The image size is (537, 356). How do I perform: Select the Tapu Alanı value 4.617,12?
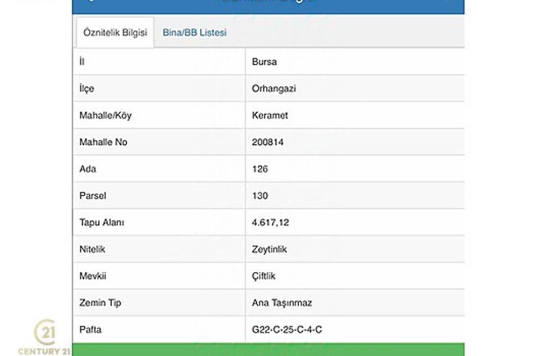(270, 222)
